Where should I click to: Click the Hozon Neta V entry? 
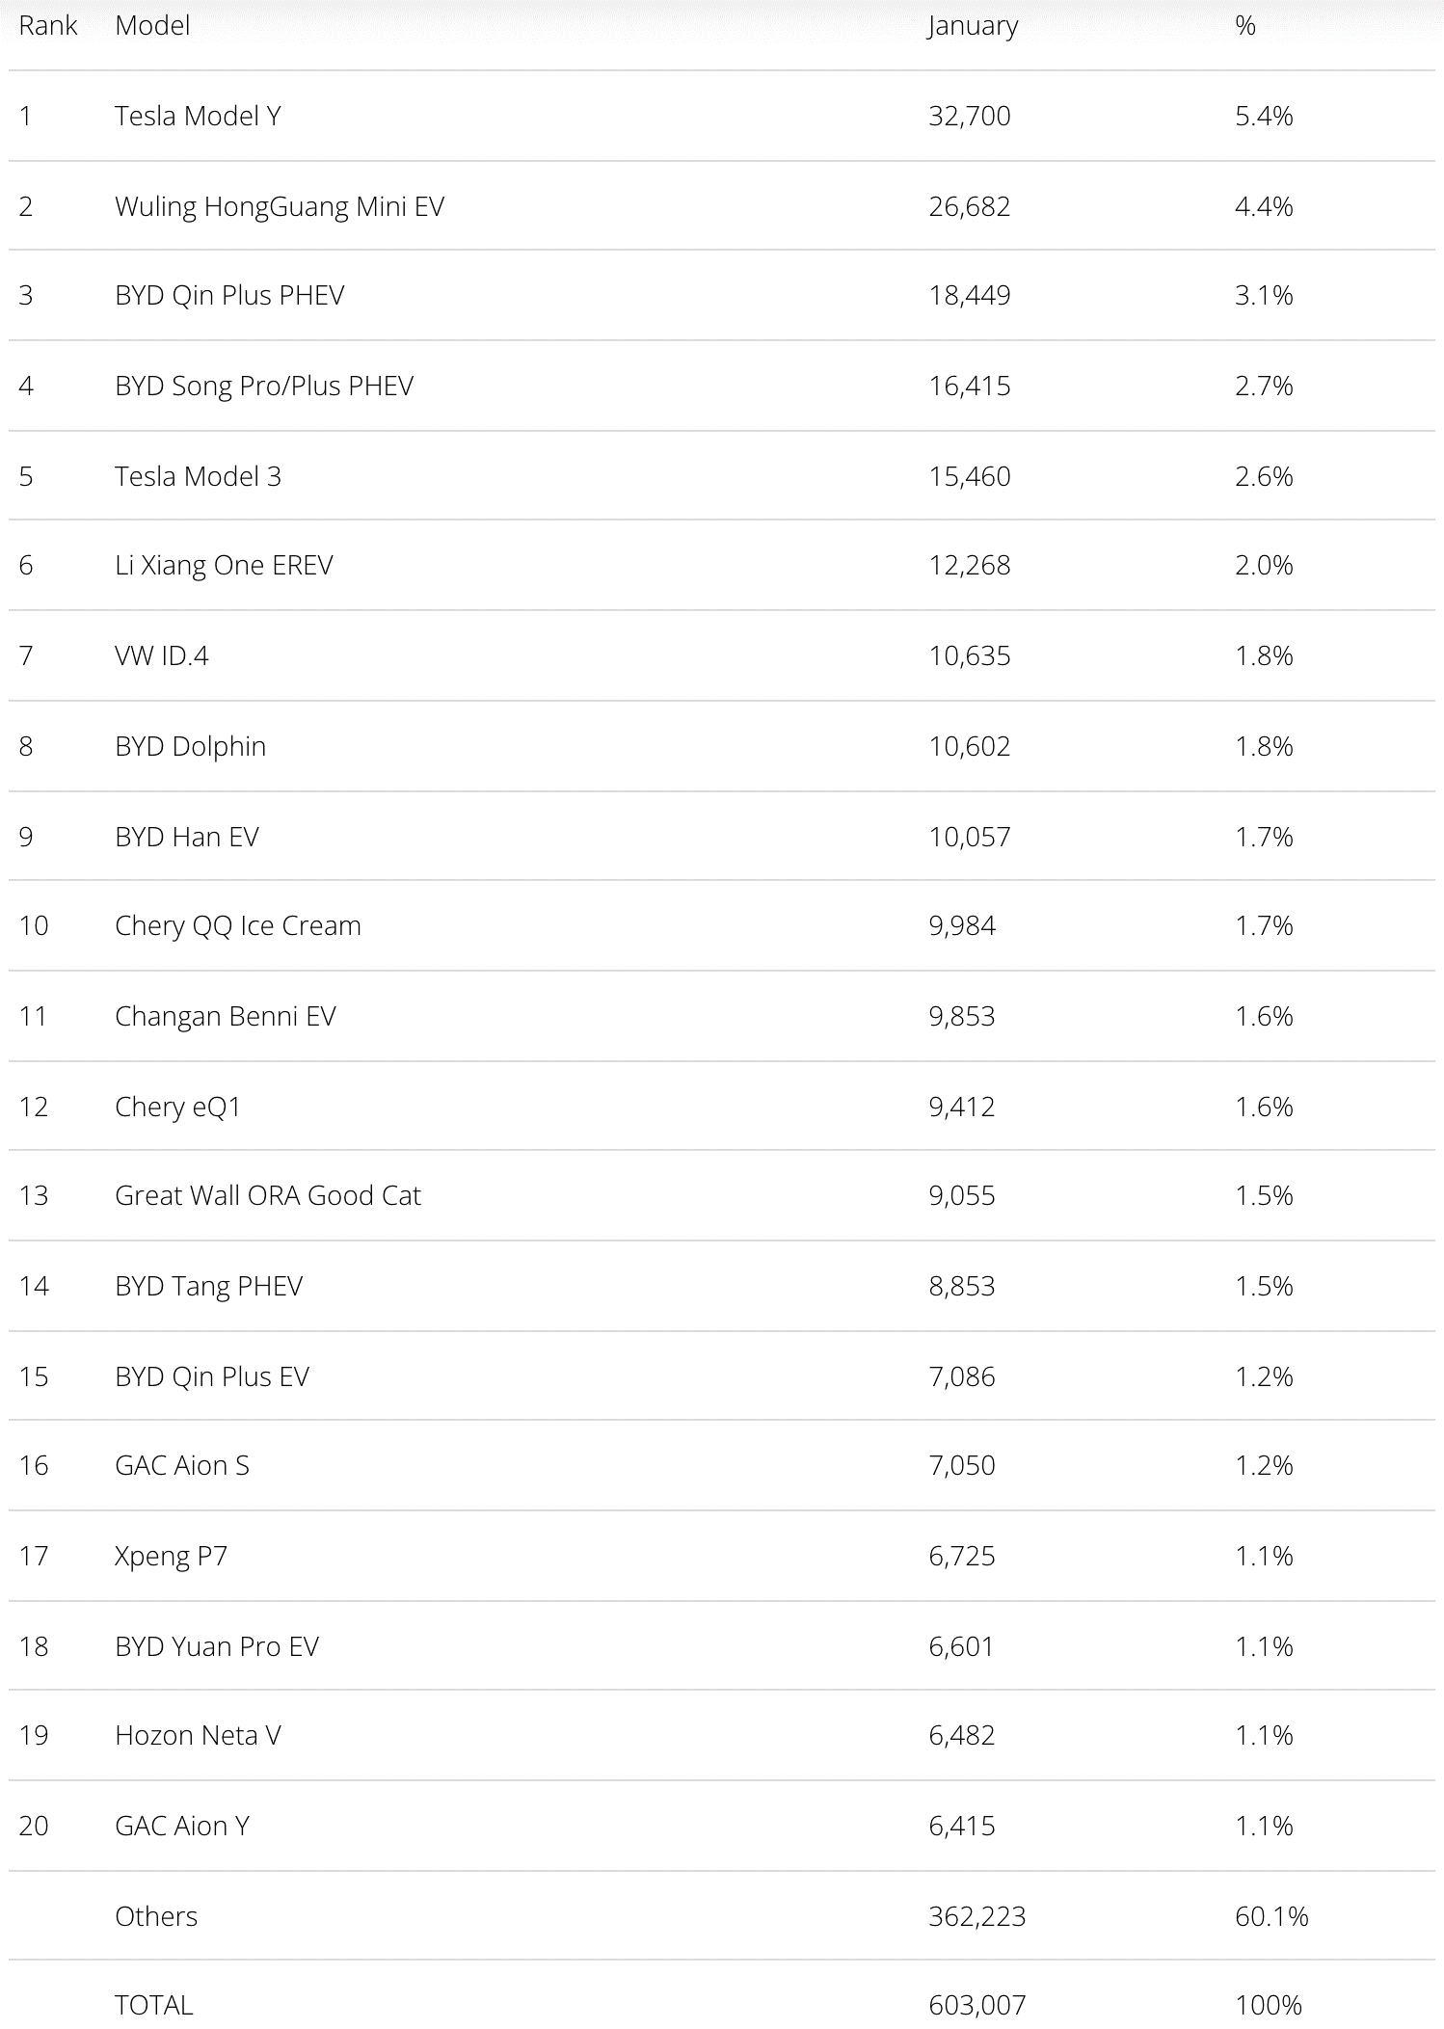(x=198, y=1735)
